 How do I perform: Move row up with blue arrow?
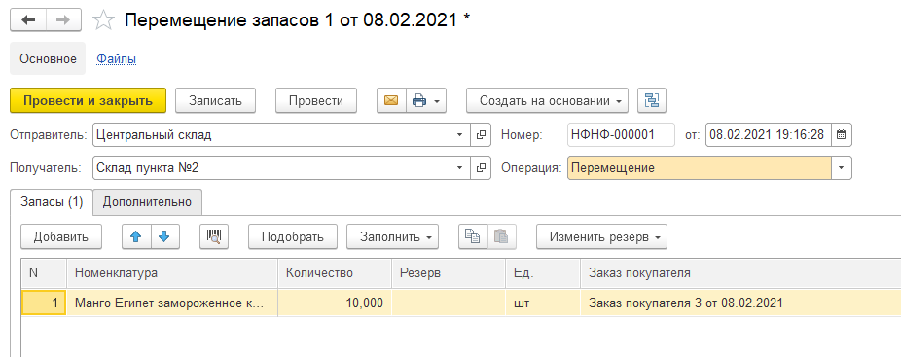pos(137,236)
